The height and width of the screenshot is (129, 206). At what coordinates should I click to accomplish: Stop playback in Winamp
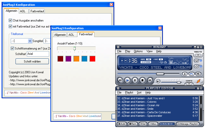pyautogui.click(x=142, y=80)
